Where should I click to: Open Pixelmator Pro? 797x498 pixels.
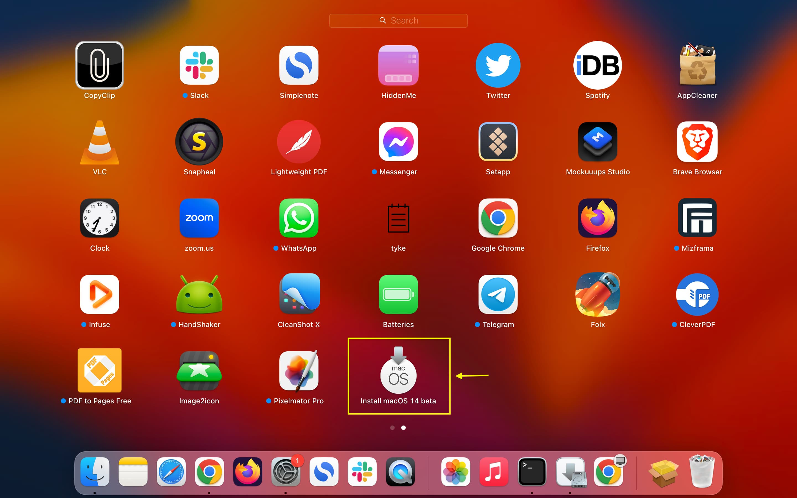[x=299, y=370]
